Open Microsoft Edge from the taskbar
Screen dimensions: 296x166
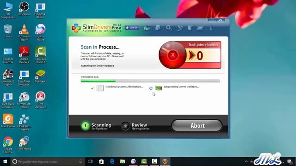point(112,161)
